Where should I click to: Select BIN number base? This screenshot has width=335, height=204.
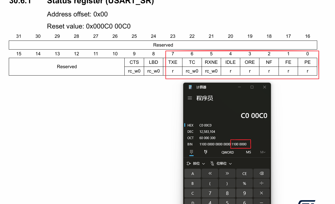(190, 144)
